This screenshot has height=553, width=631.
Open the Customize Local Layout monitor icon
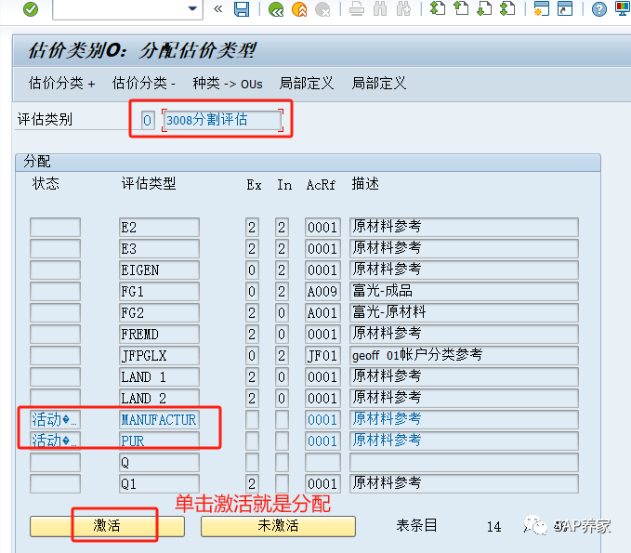(623, 8)
